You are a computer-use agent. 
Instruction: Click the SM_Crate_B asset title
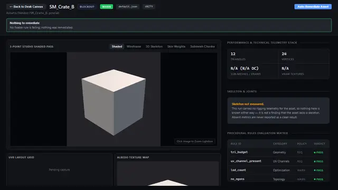pyautogui.click(x=62, y=7)
